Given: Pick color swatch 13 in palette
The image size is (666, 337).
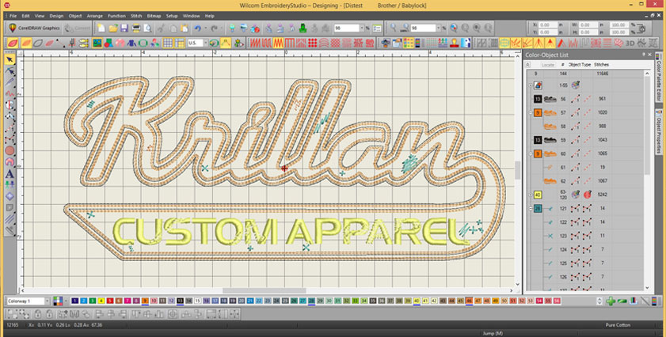Looking at the screenshot, I should (x=180, y=301).
